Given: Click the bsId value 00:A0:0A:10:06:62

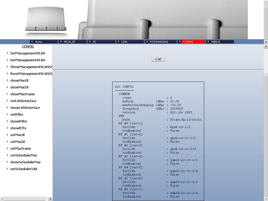Looking at the screenshot, I should (x=186, y=120).
